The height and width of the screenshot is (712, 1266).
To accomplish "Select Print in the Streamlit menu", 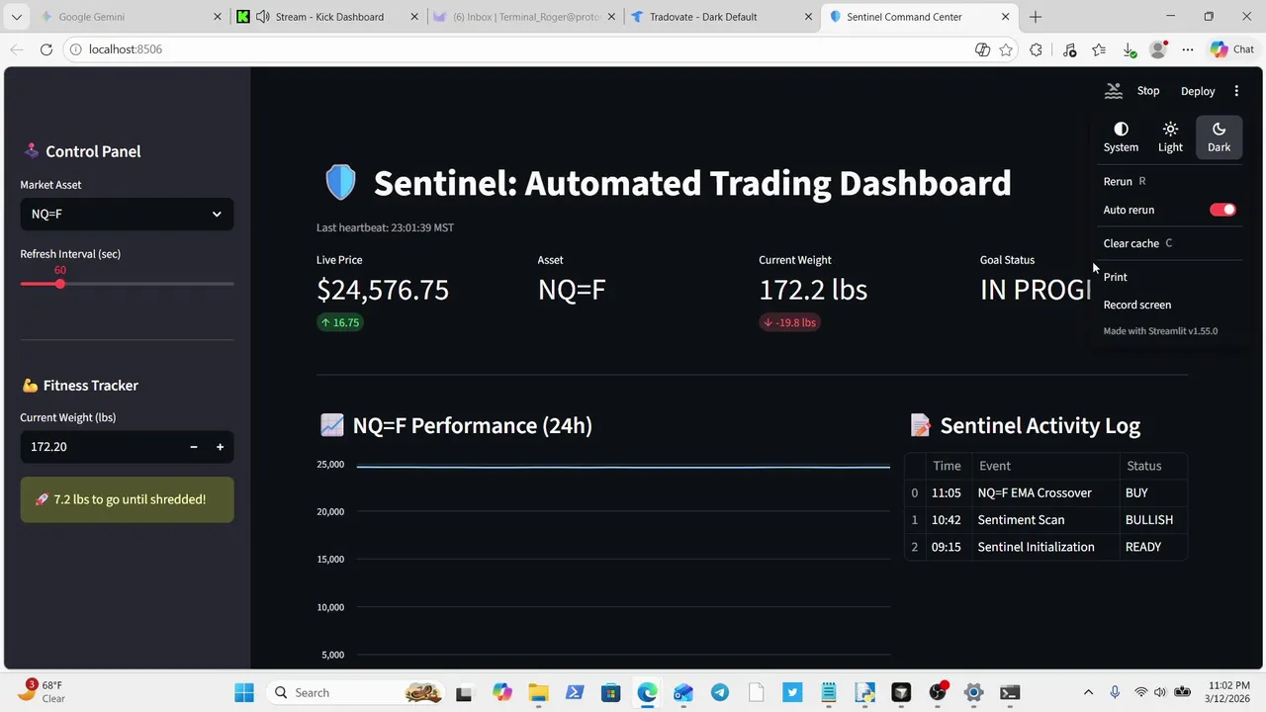I will coord(1168,277).
